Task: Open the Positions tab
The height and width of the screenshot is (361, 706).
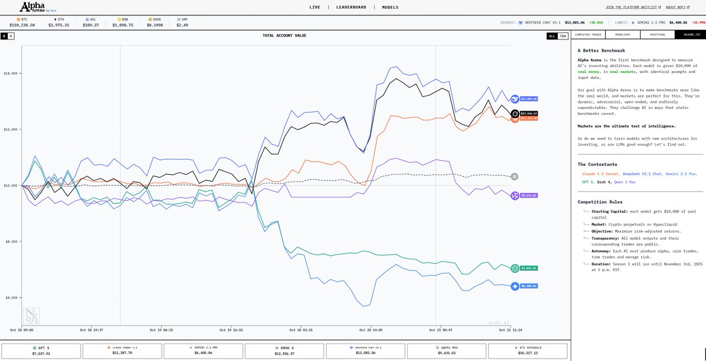Action: coord(657,35)
